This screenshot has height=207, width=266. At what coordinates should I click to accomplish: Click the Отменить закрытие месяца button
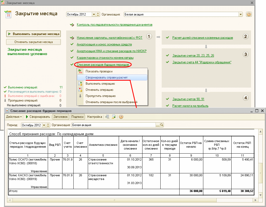(34, 42)
